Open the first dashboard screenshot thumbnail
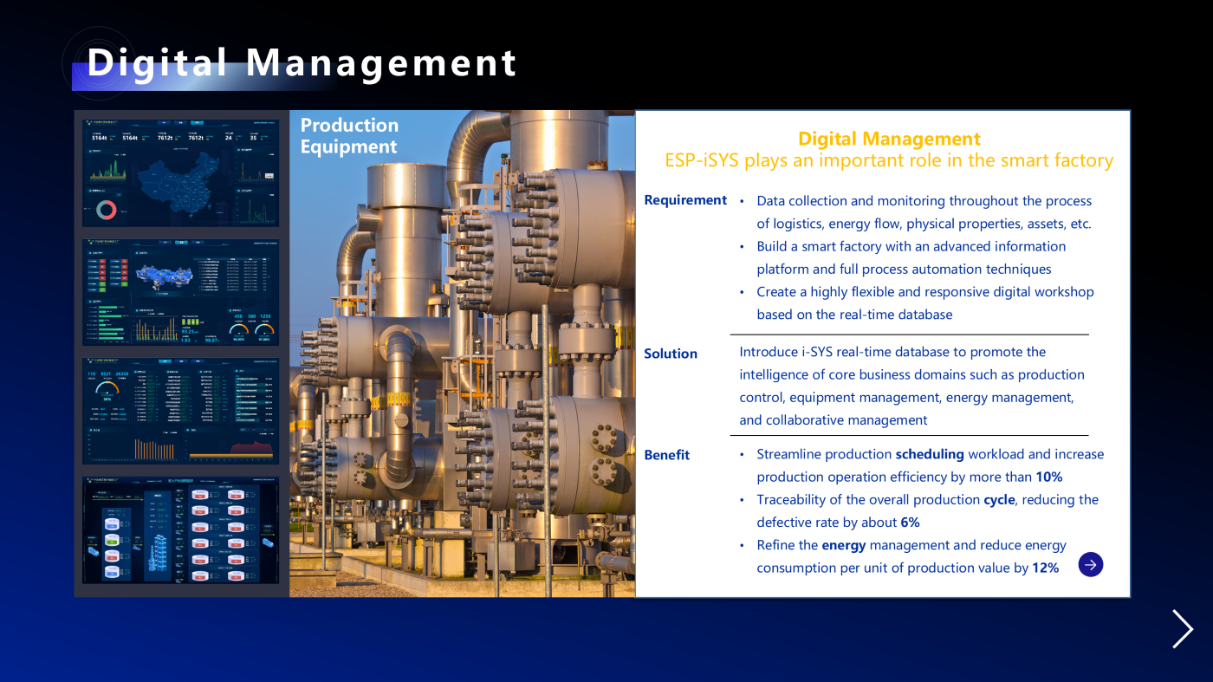This screenshot has height=682, width=1213. click(x=180, y=173)
